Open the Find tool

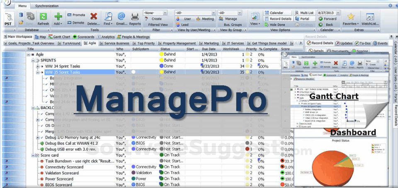tap(108, 19)
